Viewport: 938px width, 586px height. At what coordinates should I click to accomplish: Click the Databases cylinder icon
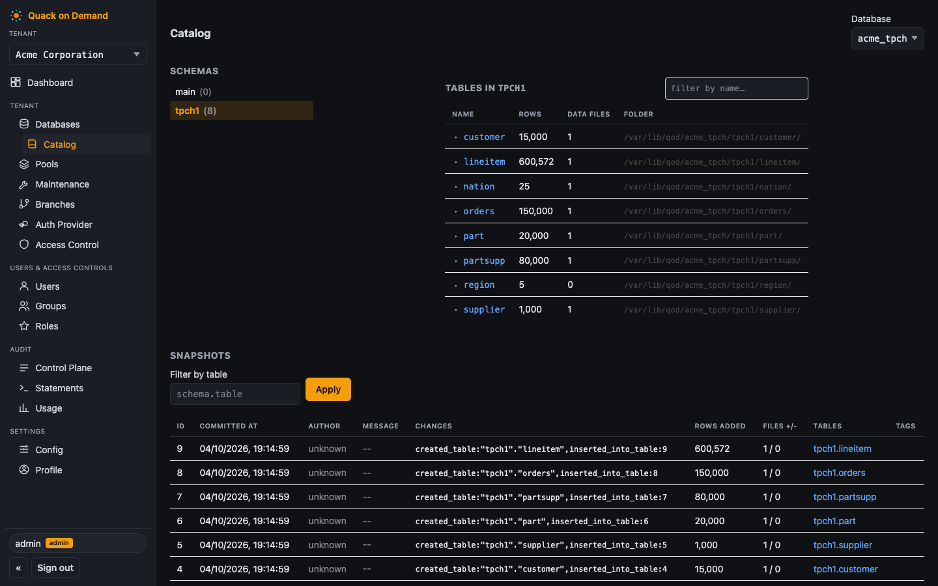point(24,124)
